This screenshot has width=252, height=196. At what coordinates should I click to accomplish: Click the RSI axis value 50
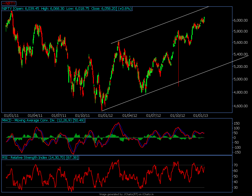(235, 176)
